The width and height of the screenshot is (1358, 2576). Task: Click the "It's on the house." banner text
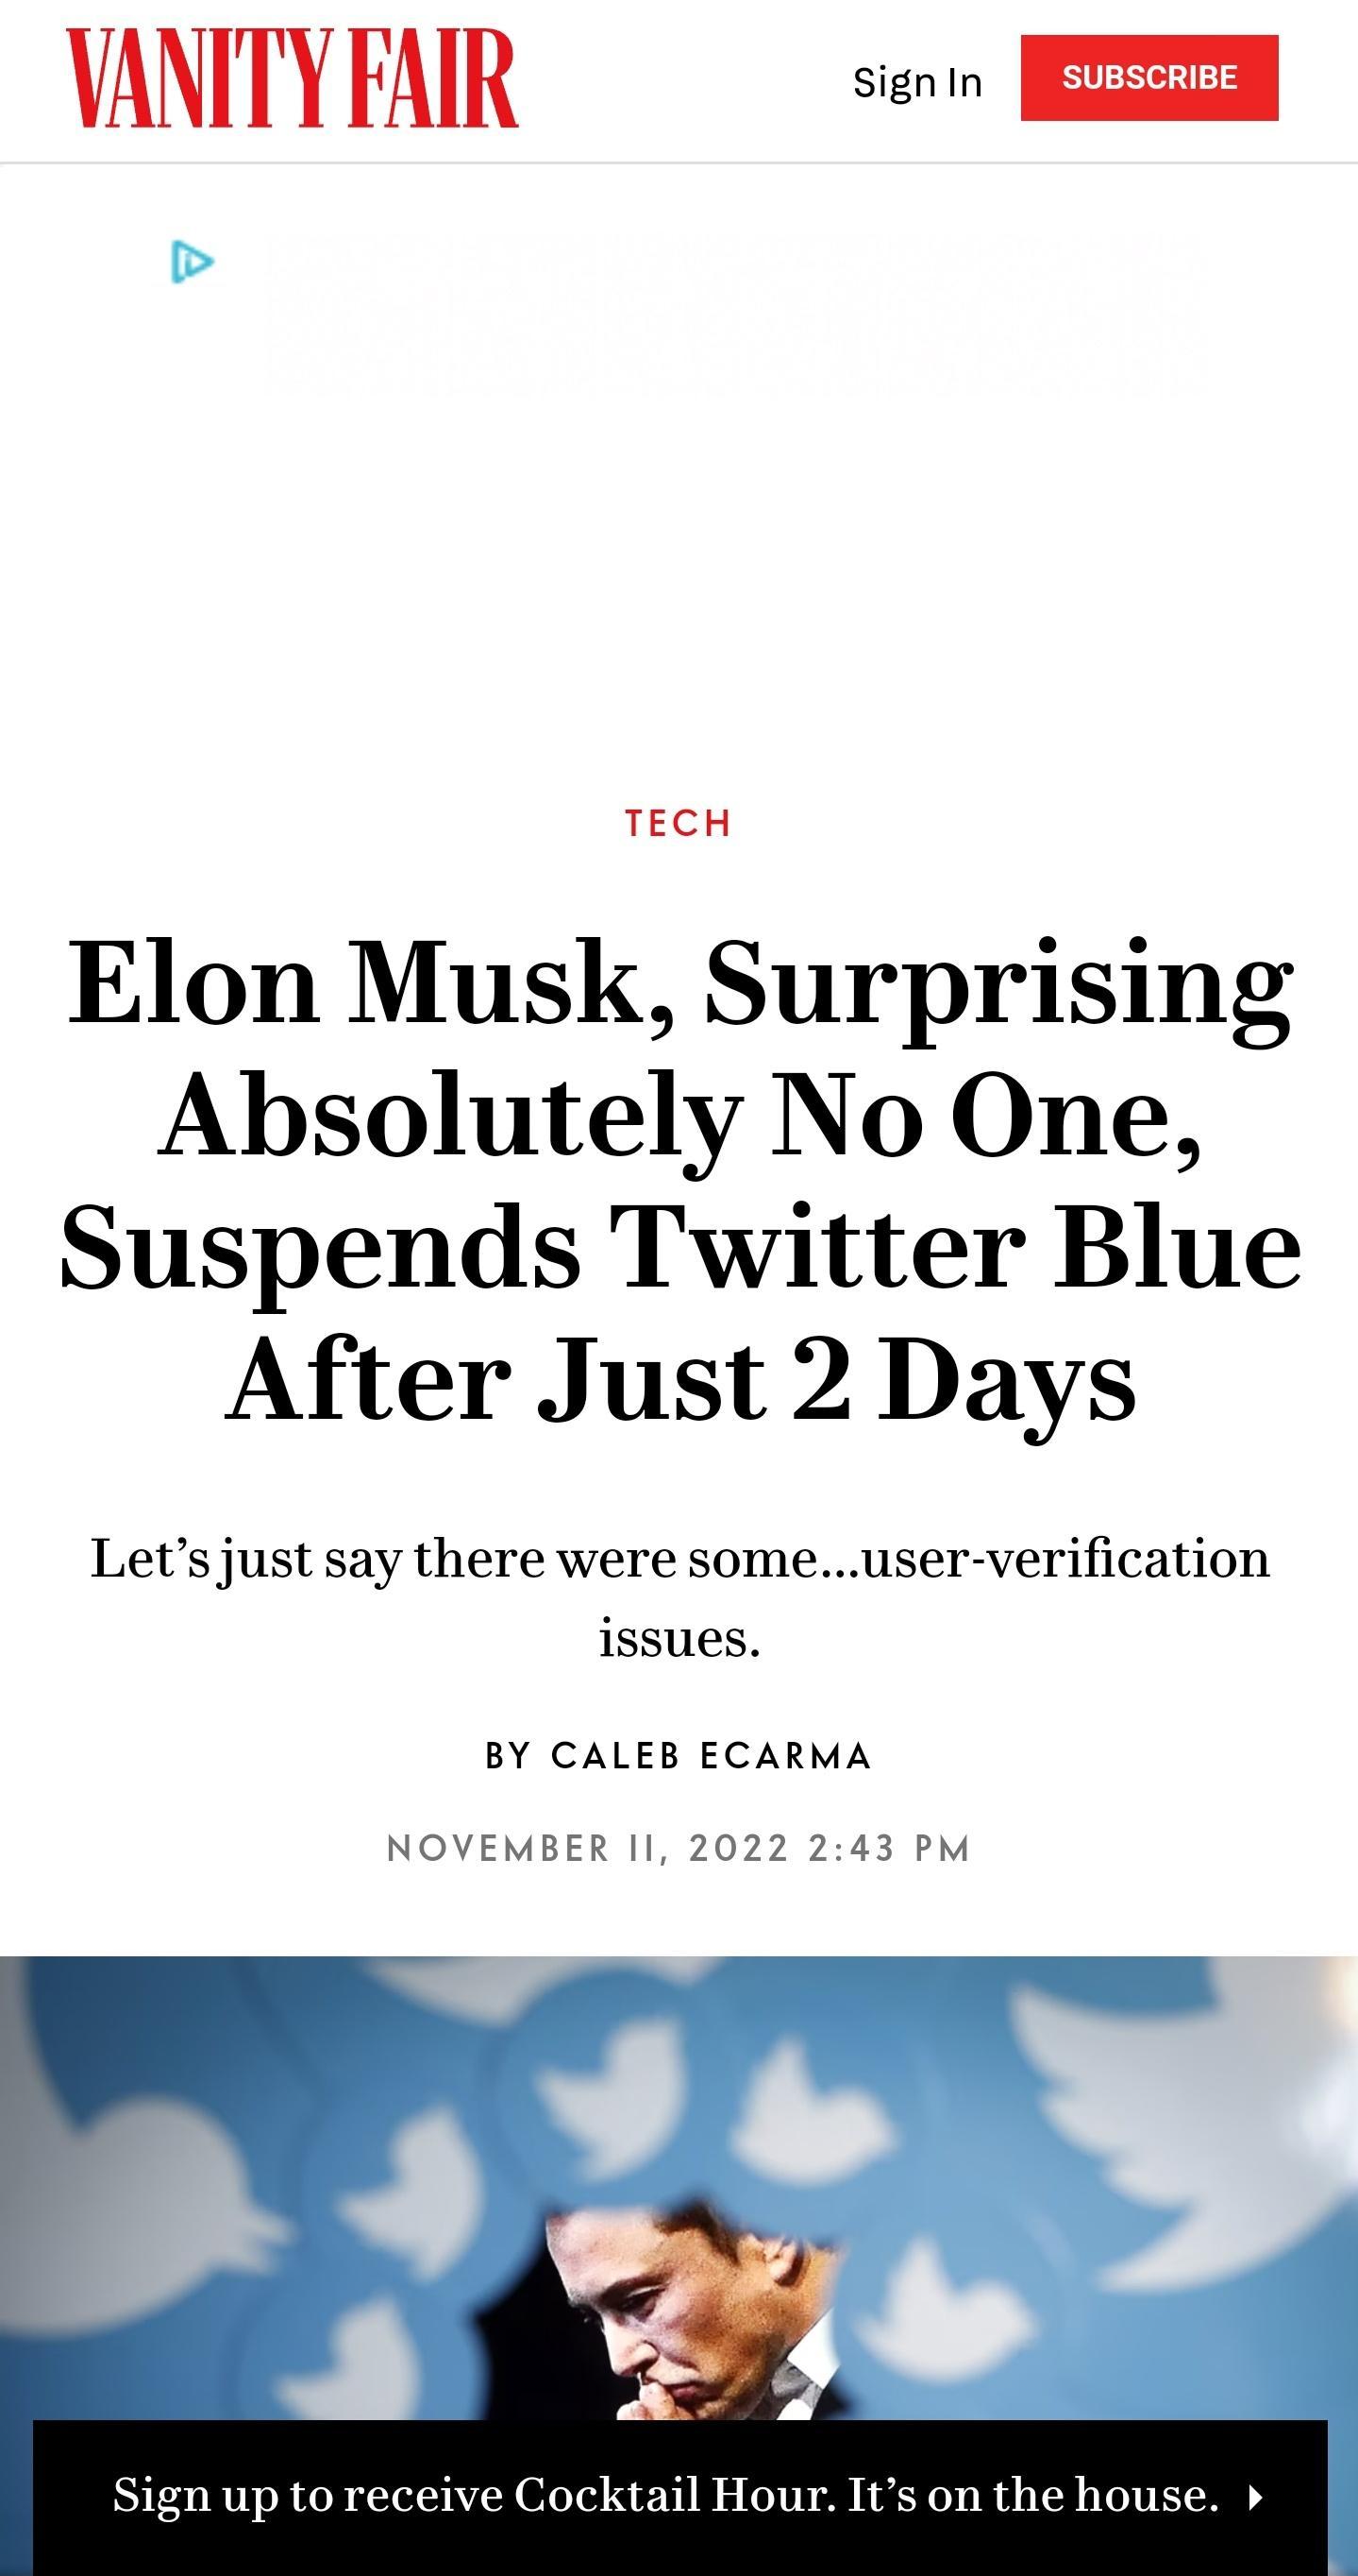click(1032, 2495)
